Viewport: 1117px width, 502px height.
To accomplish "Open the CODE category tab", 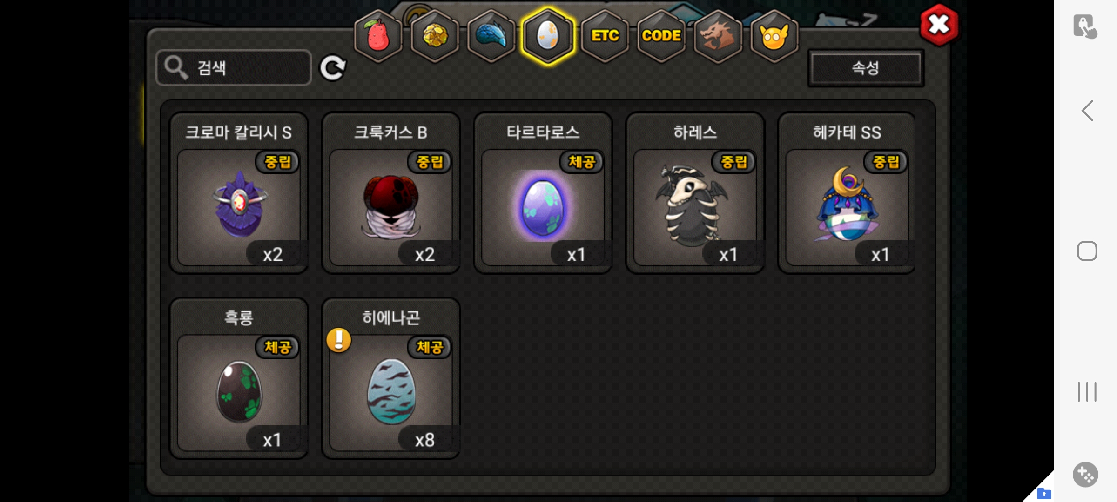I will (661, 36).
